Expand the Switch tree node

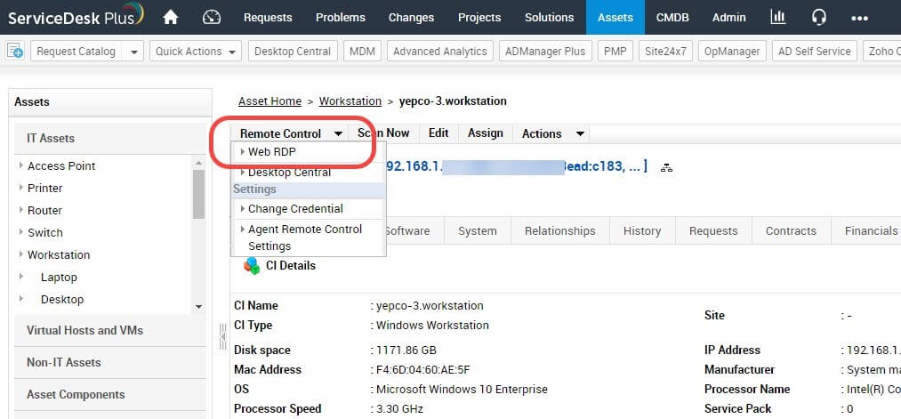pos(21,232)
